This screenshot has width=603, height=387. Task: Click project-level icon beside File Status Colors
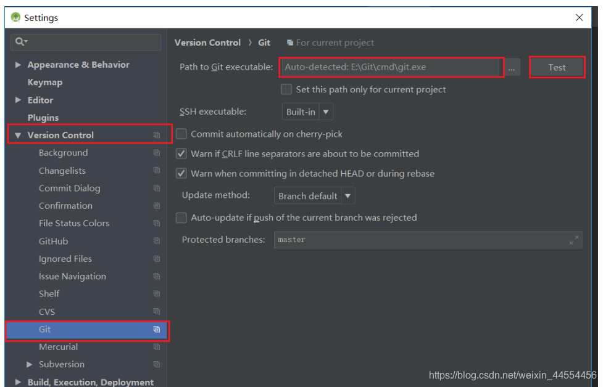tap(157, 223)
